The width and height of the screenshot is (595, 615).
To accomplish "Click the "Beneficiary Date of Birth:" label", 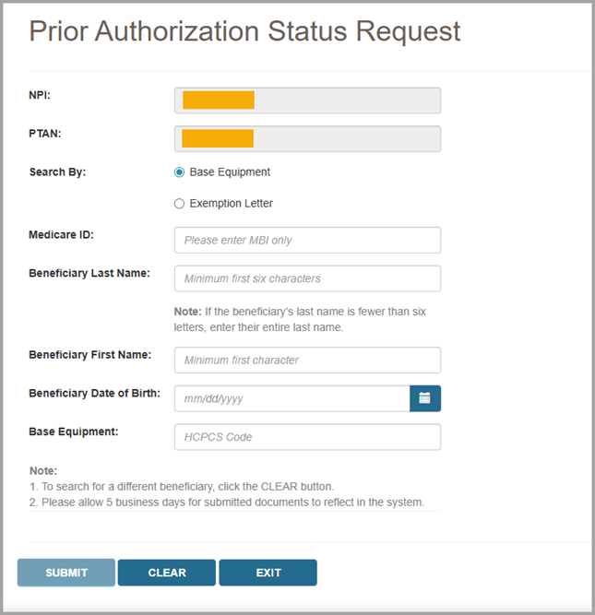I will tap(94, 393).
